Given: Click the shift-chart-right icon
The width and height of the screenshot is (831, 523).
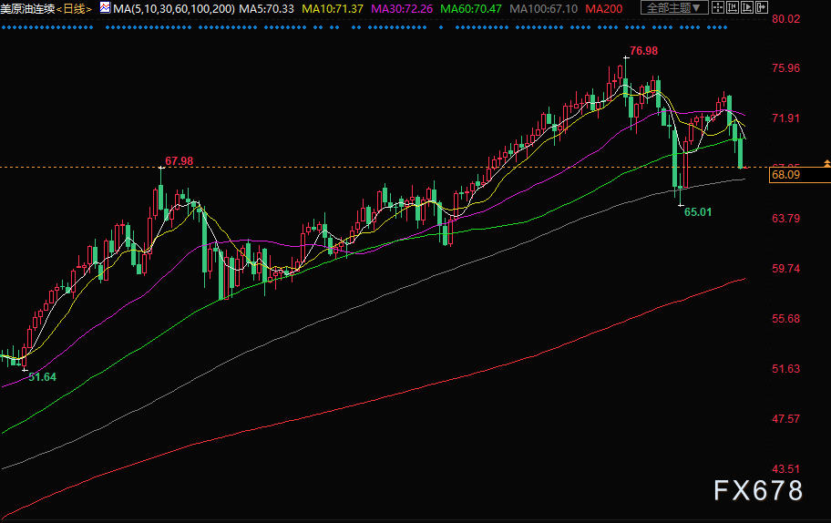Looking at the screenshot, I should (762, 7).
